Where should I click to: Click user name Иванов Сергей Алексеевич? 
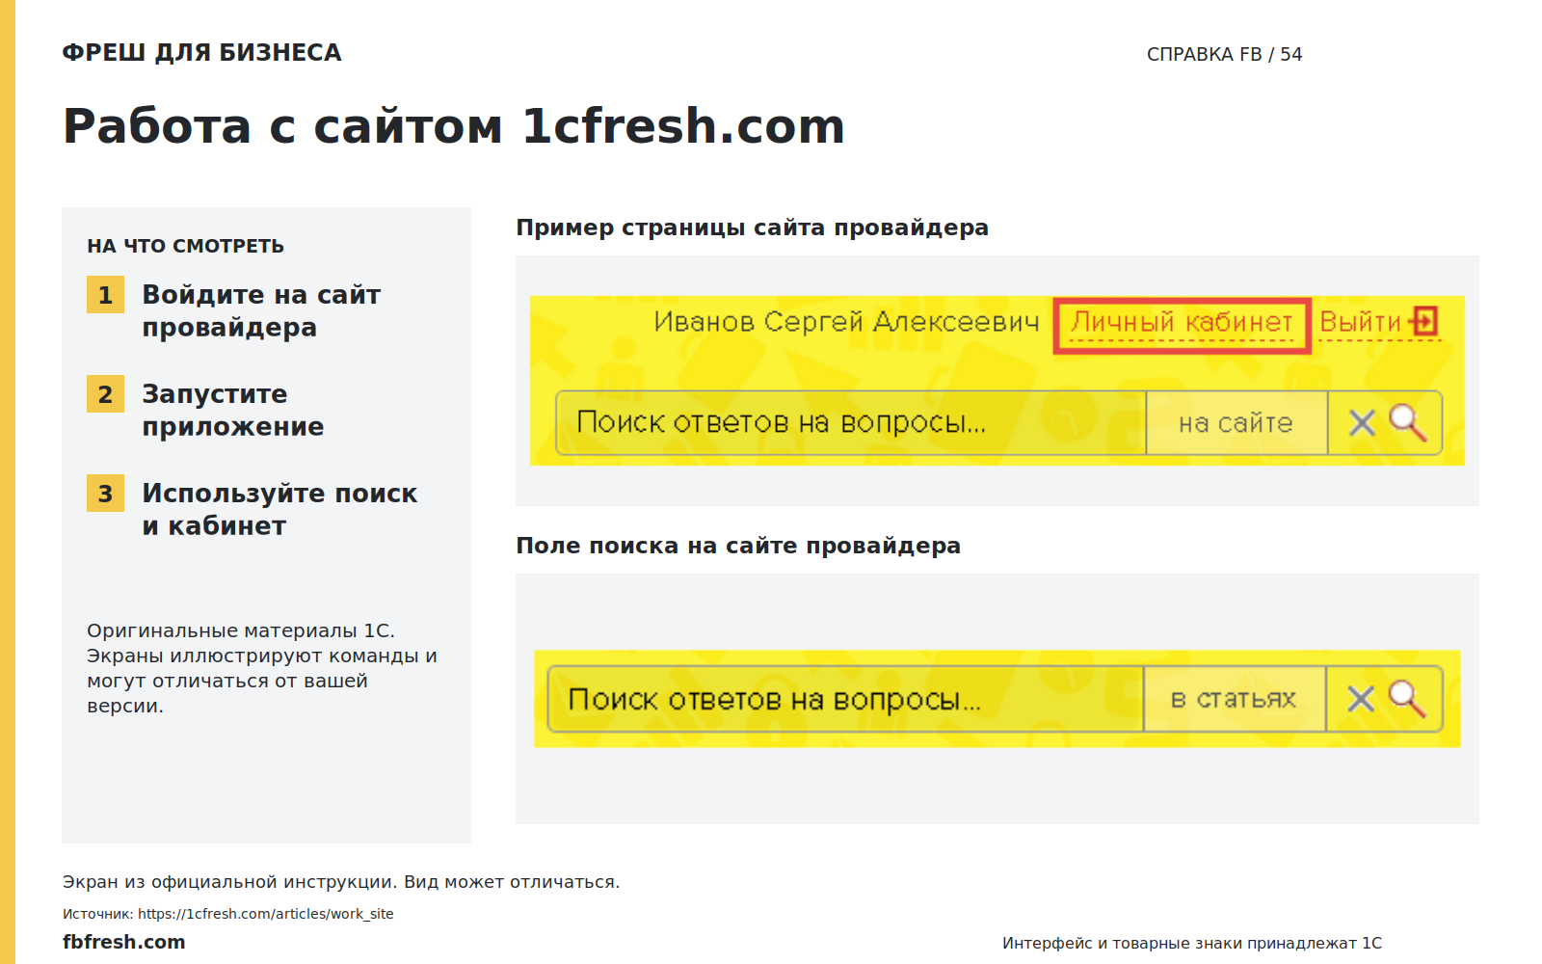tap(846, 322)
